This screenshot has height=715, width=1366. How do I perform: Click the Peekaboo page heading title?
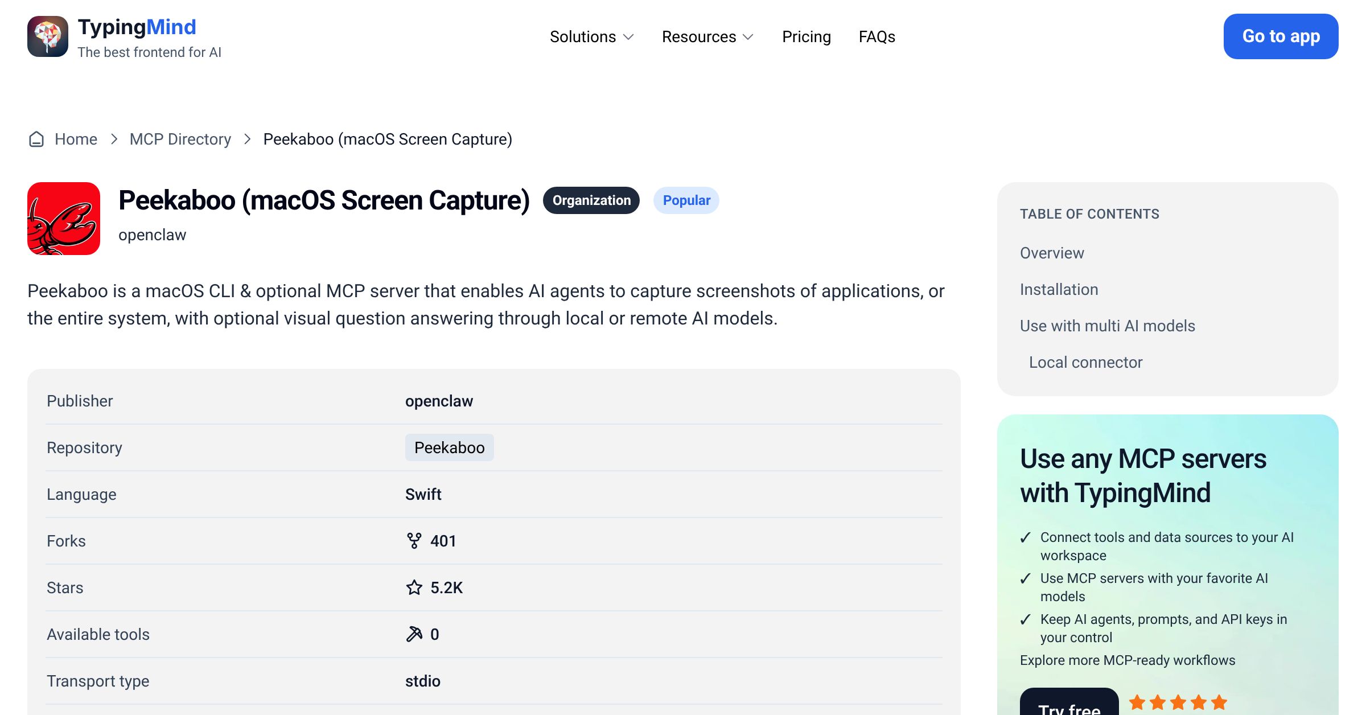(324, 200)
